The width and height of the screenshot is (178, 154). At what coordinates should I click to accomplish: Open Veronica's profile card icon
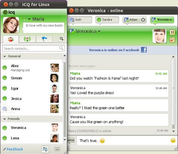tap(172, 40)
